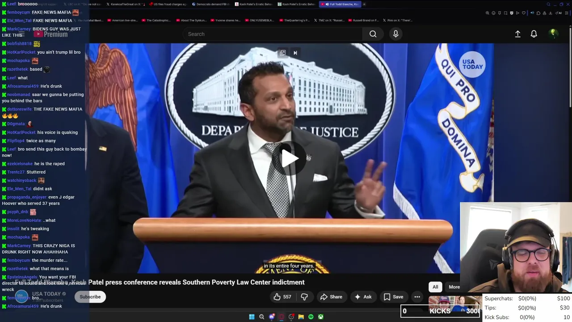Open the three-dot more actions menu
The width and height of the screenshot is (572, 322).
pos(417,297)
